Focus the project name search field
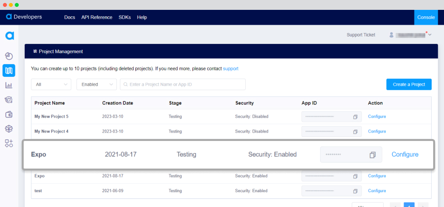The width and height of the screenshot is (444, 207). (183, 84)
